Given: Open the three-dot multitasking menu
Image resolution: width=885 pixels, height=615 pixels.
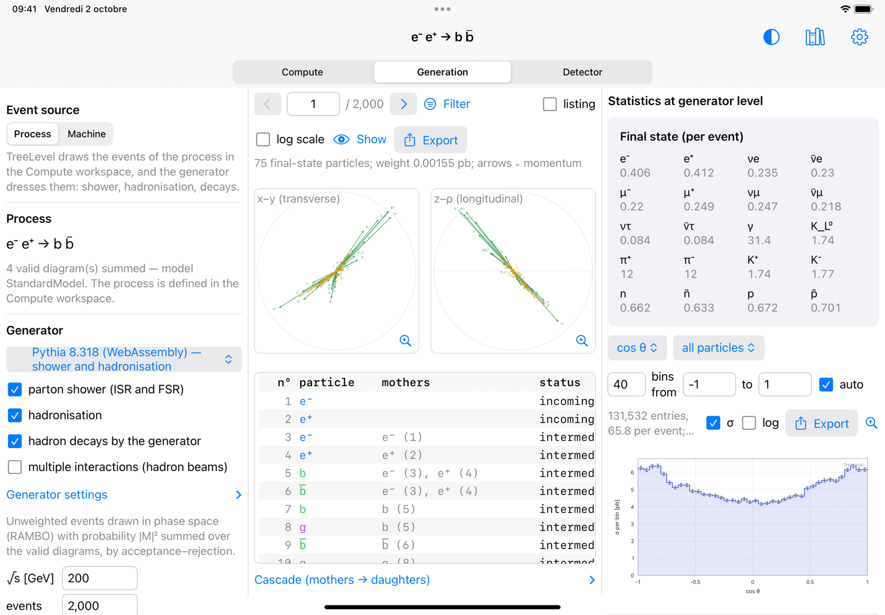Looking at the screenshot, I should [x=442, y=9].
